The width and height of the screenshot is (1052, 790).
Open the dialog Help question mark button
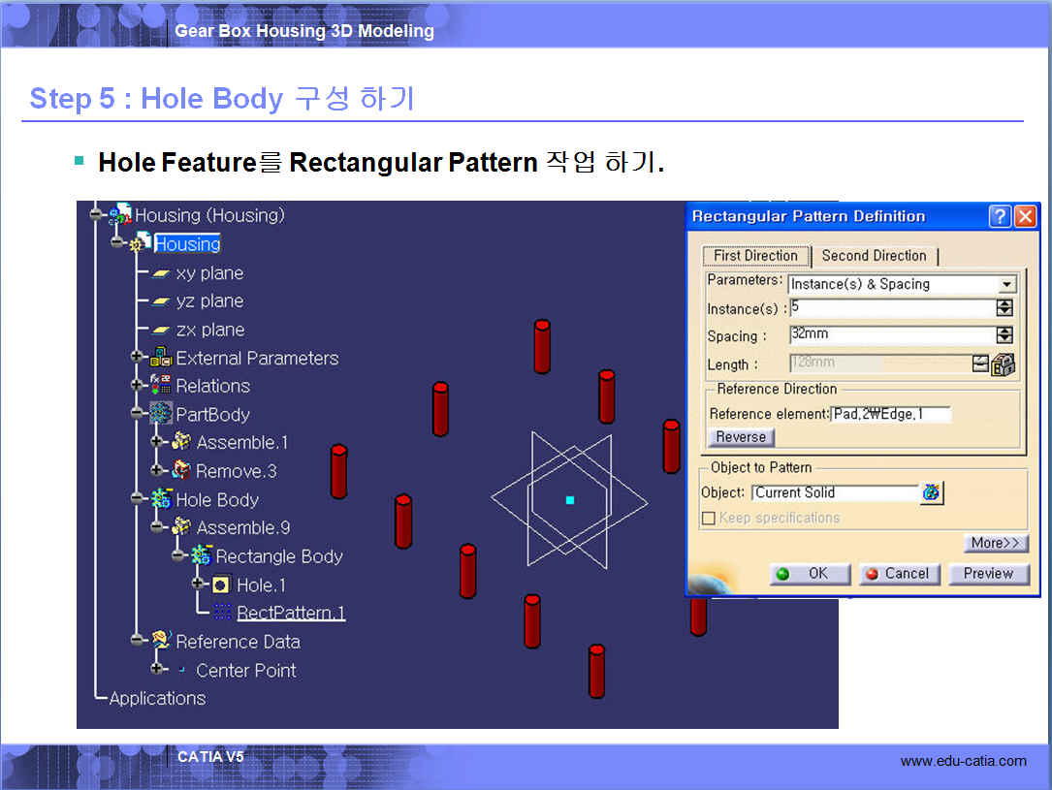pyautogui.click(x=1000, y=216)
